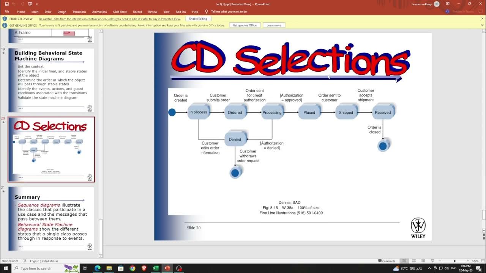Click Fit slide to current window icon

482,261
